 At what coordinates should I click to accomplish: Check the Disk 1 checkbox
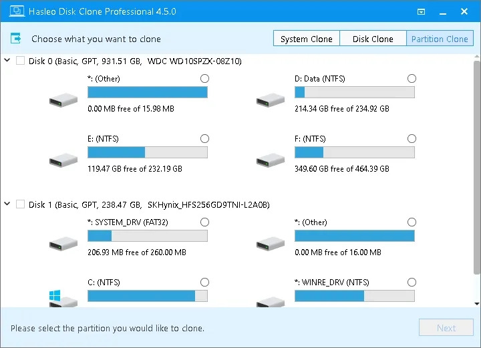[x=20, y=204]
